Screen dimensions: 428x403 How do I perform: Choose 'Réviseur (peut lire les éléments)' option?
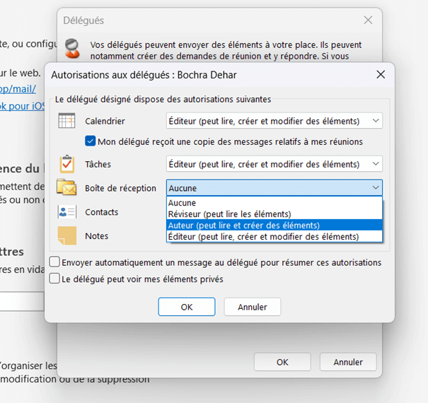coord(274,214)
